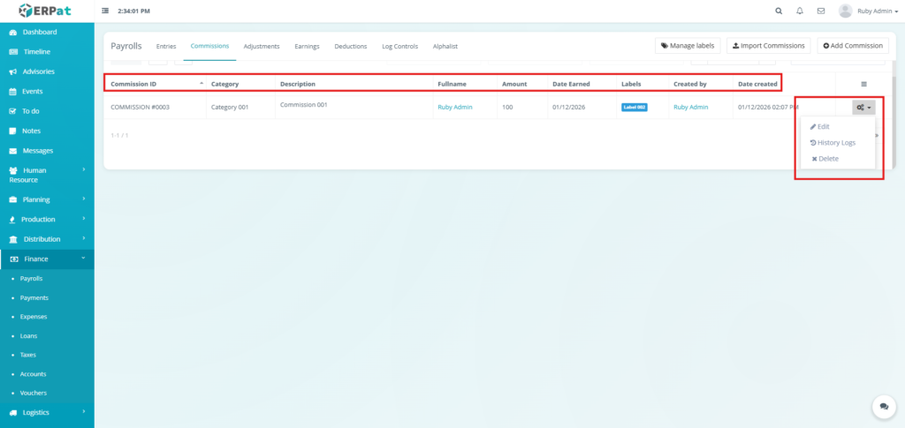Open the notifications bell icon
905x428 pixels.
(x=800, y=11)
